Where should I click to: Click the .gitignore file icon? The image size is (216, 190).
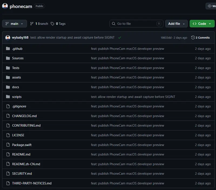tap(8, 106)
